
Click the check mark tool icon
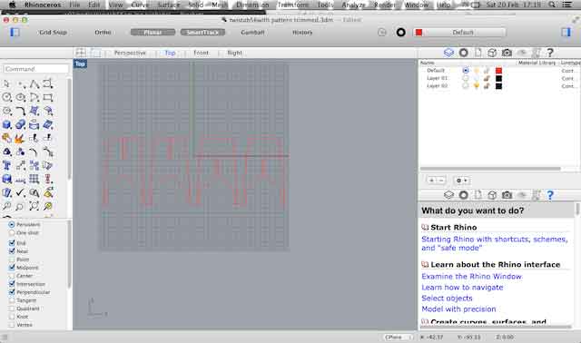tap(21, 192)
